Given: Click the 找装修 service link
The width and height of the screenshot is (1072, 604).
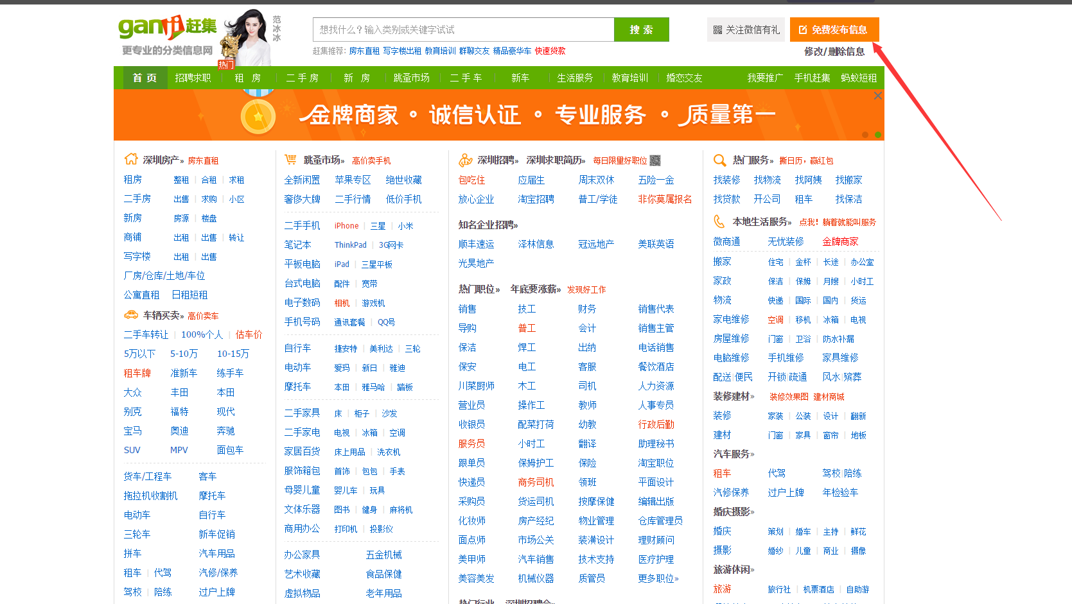Looking at the screenshot, I should coord(726,180).
